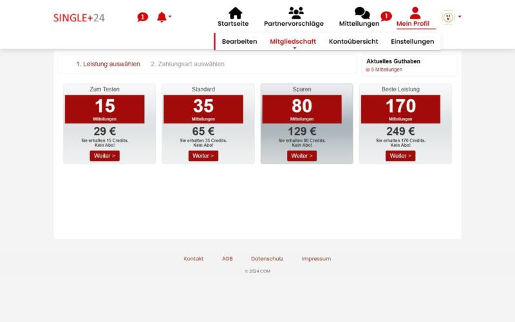Switch to the Mitgliedschaft tab
Image resolution: width=515 pixels, height=322 pixels.
[293, 41]
